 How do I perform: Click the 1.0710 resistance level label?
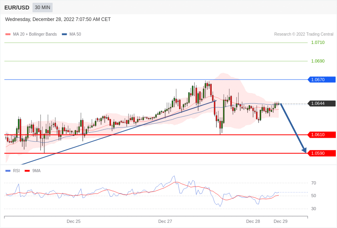pos(318,42)
